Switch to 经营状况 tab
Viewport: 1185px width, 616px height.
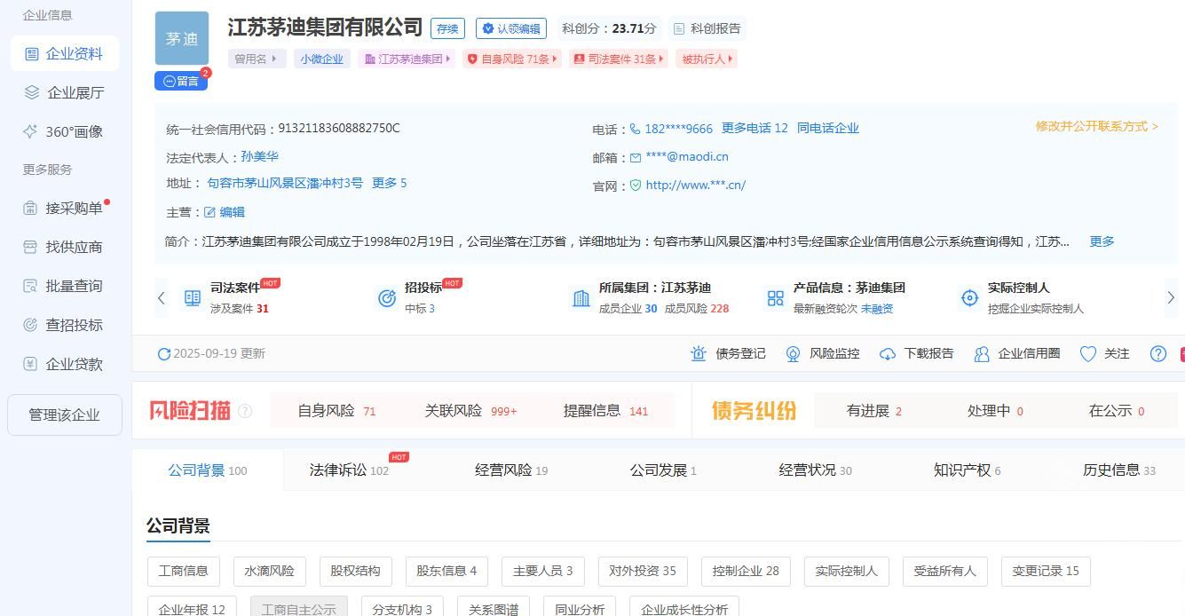(x=815, y=470)
